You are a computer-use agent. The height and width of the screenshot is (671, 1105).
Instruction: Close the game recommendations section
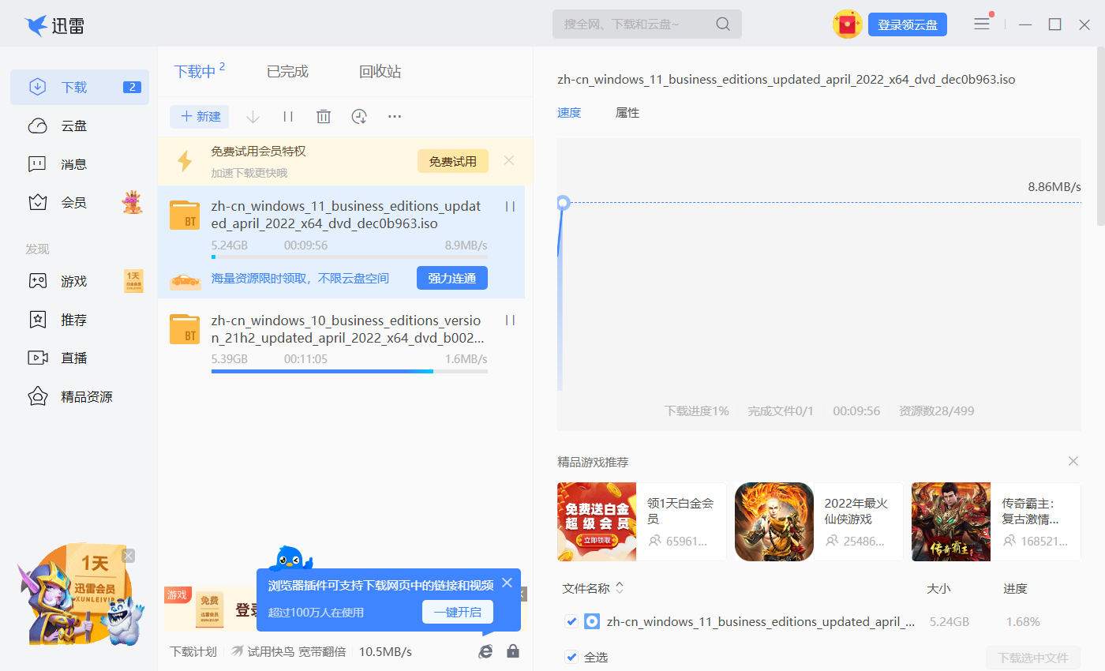point(1073,461)
